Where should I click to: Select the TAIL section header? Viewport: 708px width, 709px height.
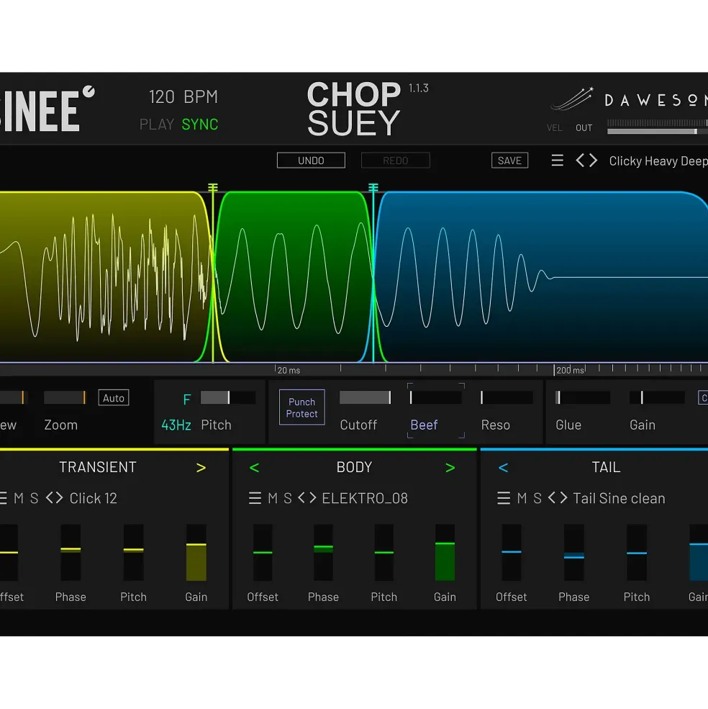tap(606, 467)
